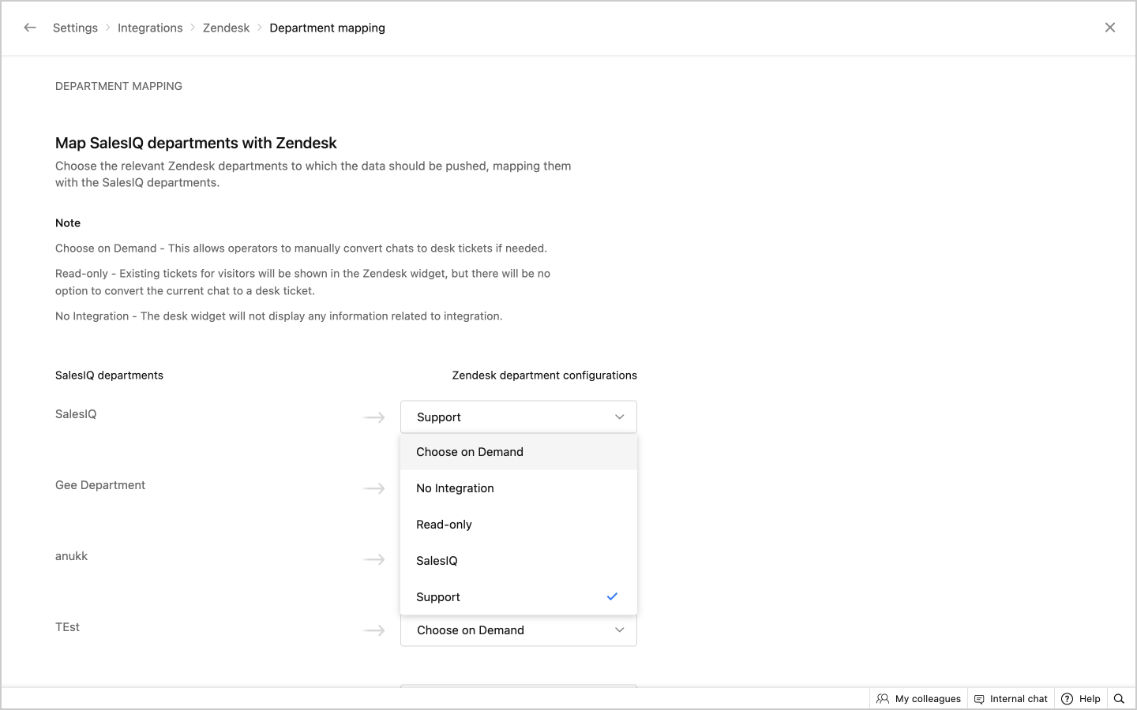Expand the TEst department dropdown
This screenshot has height=710, width=1137.
(518, 630)
